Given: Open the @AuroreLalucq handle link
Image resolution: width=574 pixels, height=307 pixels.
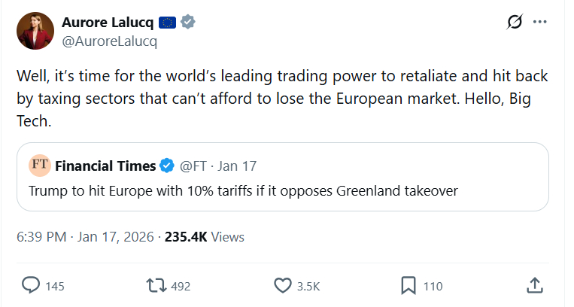Looking at the screenshot, I should pos(109,41).
